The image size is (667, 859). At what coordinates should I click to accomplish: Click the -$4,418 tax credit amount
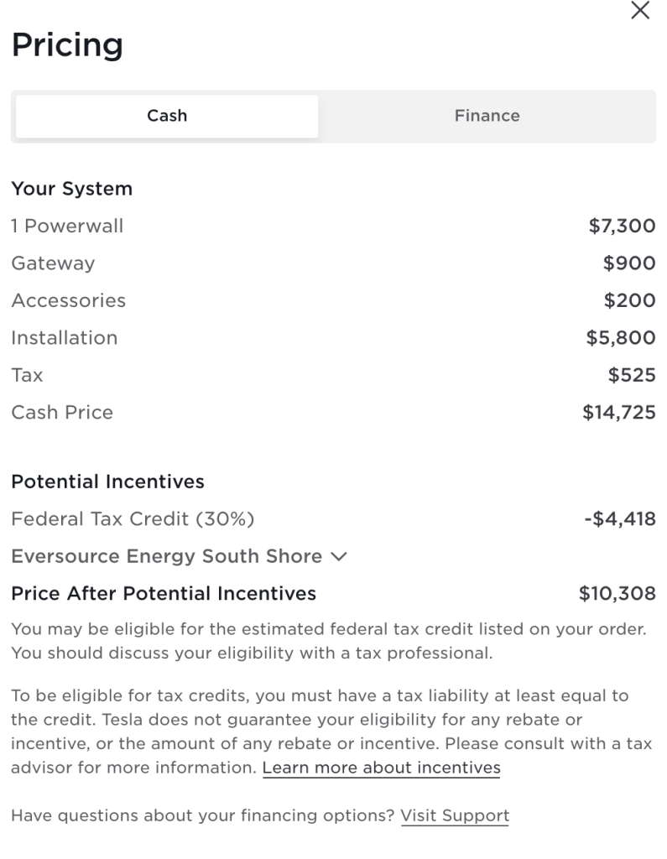[619, 519]
